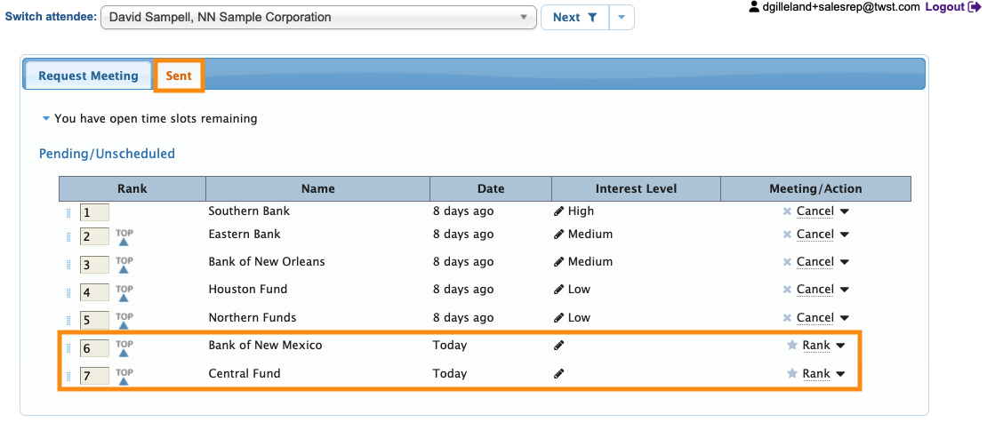
Task: Open action dropdown arrow for Northern Funds
Action: [844, 318]
